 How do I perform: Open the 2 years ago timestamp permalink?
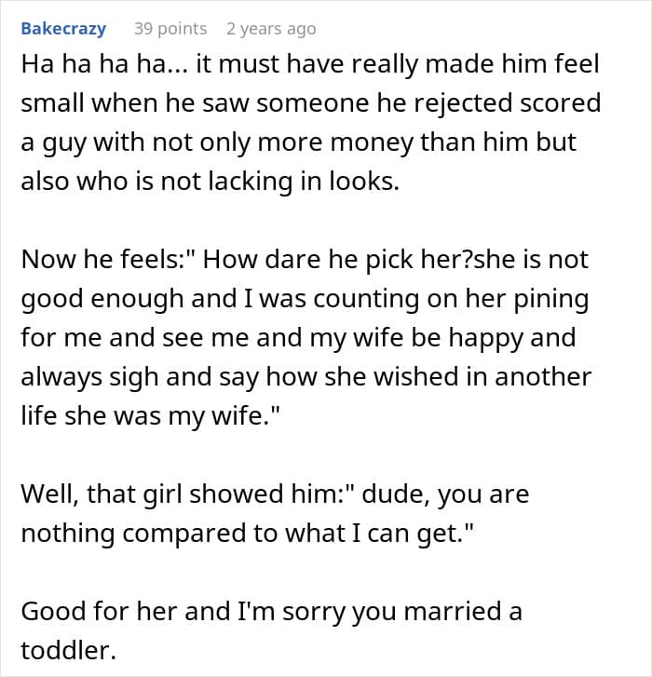[x=271, y=30]
